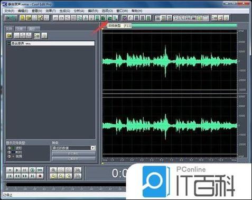
Task: Click inside the upper channel waveform
Action: pyautogui.click(x=170, y=61)
